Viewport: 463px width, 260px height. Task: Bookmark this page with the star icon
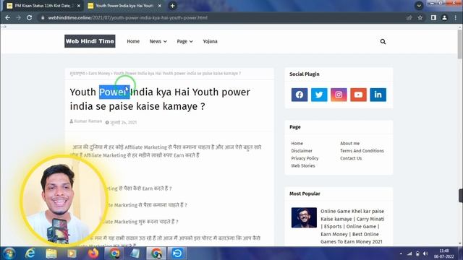coord(420,17)
